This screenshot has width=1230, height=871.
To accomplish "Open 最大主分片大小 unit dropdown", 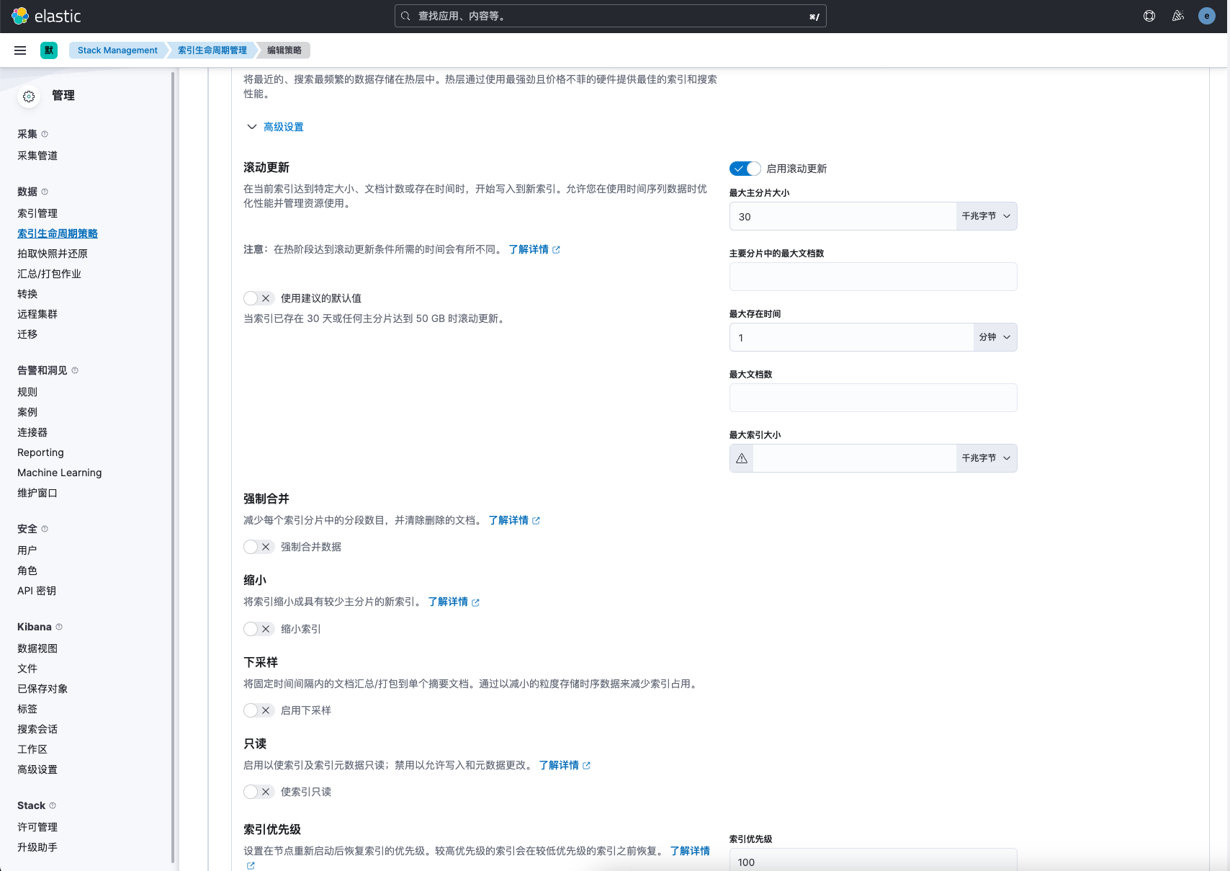I will [987, 216].
